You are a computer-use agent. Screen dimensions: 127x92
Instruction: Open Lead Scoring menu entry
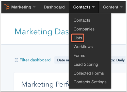point(86,65)
